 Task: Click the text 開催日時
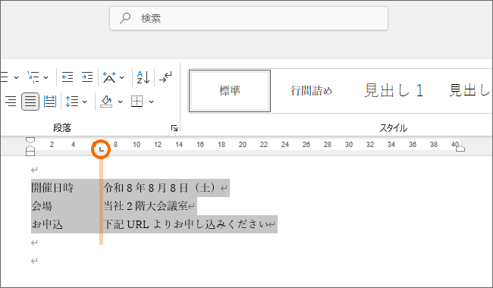tap(52, 188)
